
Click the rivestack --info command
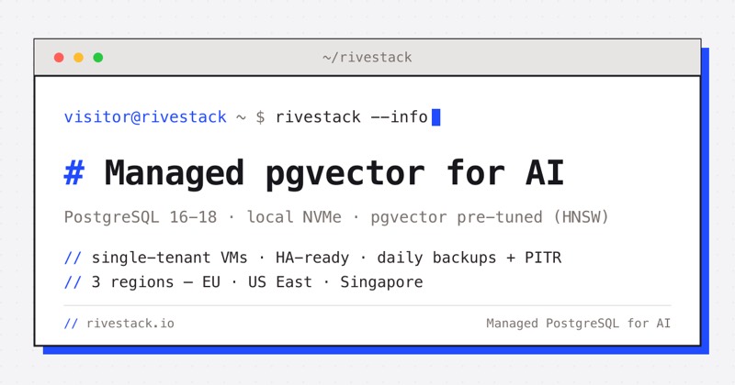coord(352,117)
